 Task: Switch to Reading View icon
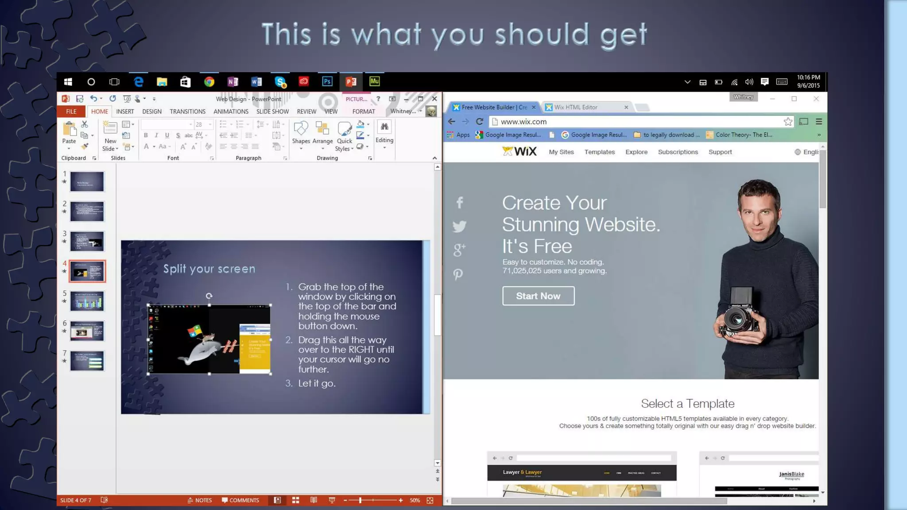pyautogui.click(x=314, y=500)
